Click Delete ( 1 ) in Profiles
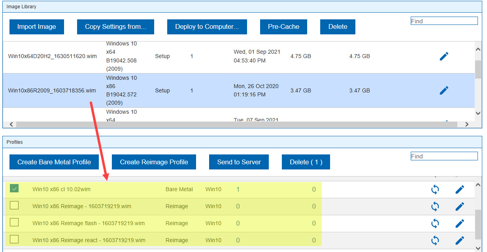Viewport: 487px width, 252px height. [x=306, y=162]
